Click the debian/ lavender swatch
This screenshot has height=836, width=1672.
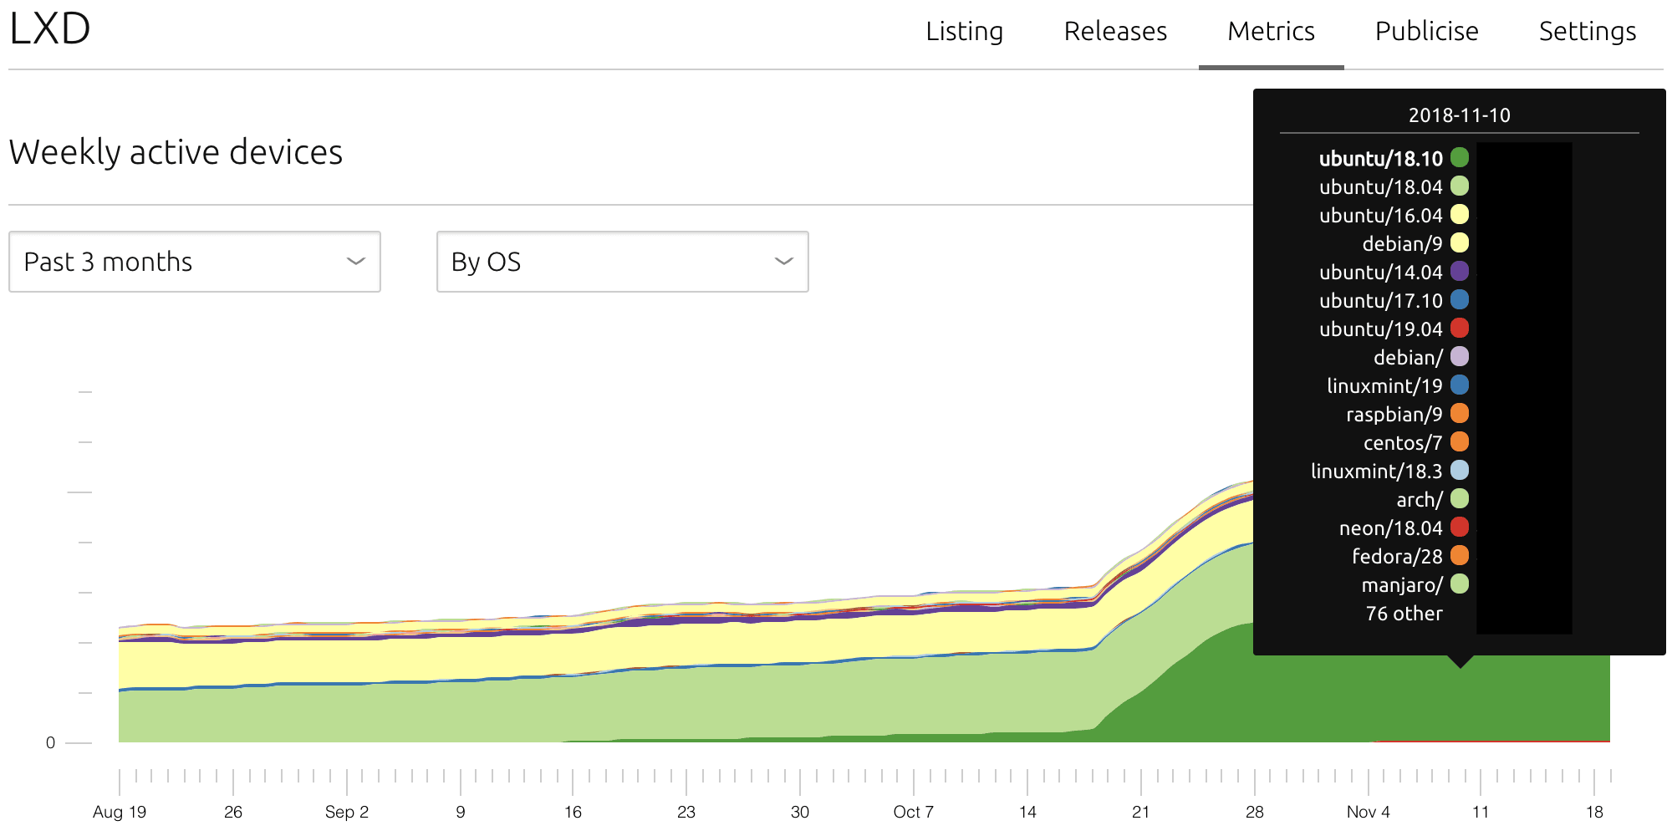pyautogui.click(x=1460, y=356)
